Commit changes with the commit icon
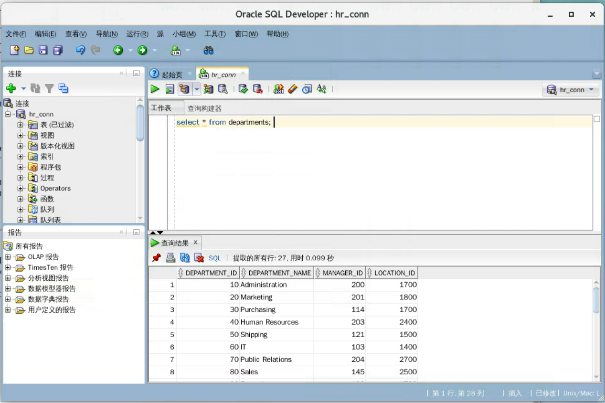The width and height of the screenshot is (605, 403). tap(243, 89)
